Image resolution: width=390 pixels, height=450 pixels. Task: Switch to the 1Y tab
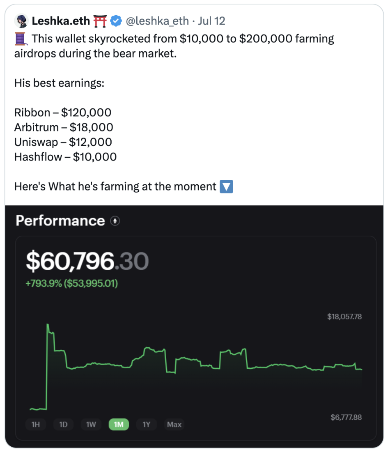[147, 424]
